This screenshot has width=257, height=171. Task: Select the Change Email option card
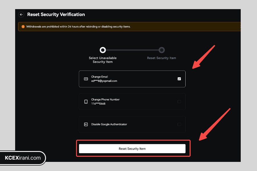[x=132, y=79]
